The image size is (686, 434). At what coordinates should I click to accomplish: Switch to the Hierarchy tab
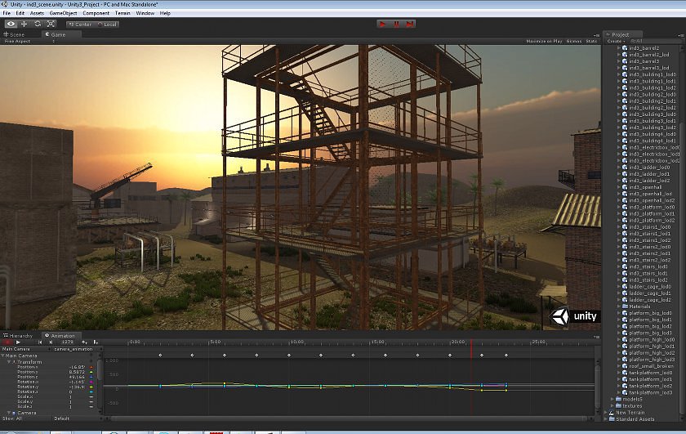tap(18, 336)
